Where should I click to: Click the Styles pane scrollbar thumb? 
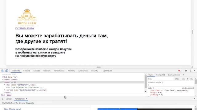click(x=195, y=82)
